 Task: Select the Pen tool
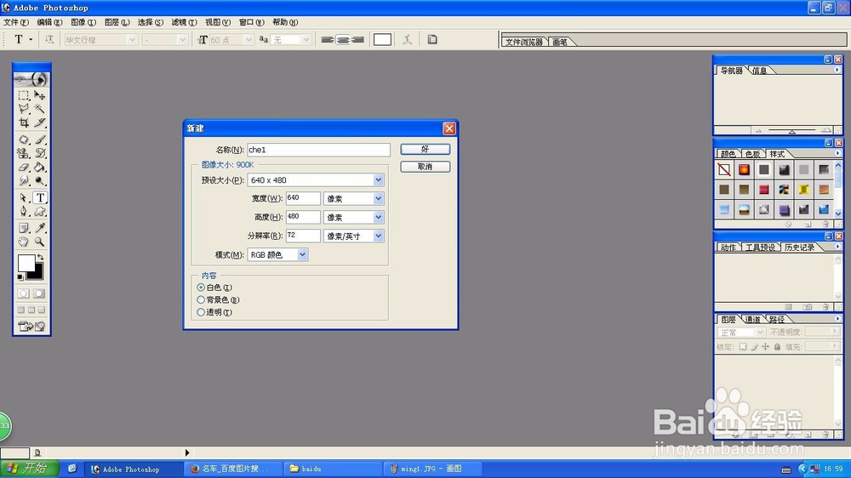click(x=23, y=212)
